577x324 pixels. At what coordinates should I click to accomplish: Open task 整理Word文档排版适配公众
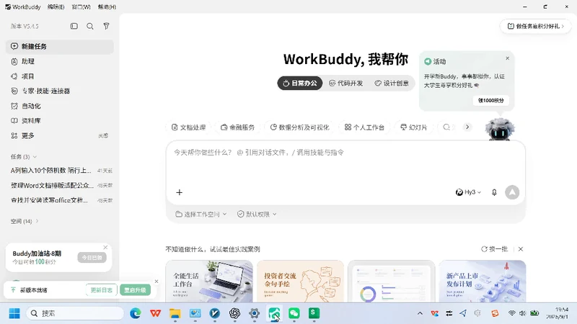point(60,186)
